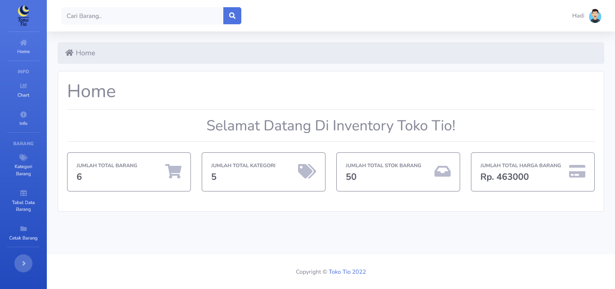Open Kategori Barang from the sidebar

coord(23,165)
